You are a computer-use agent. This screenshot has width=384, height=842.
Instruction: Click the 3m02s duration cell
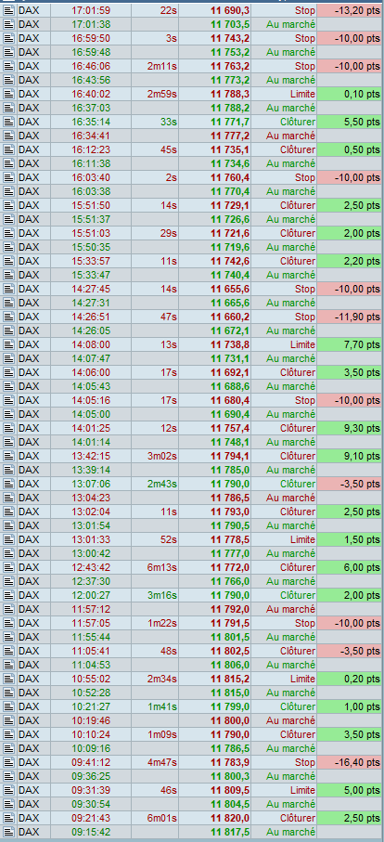point(156,456)
